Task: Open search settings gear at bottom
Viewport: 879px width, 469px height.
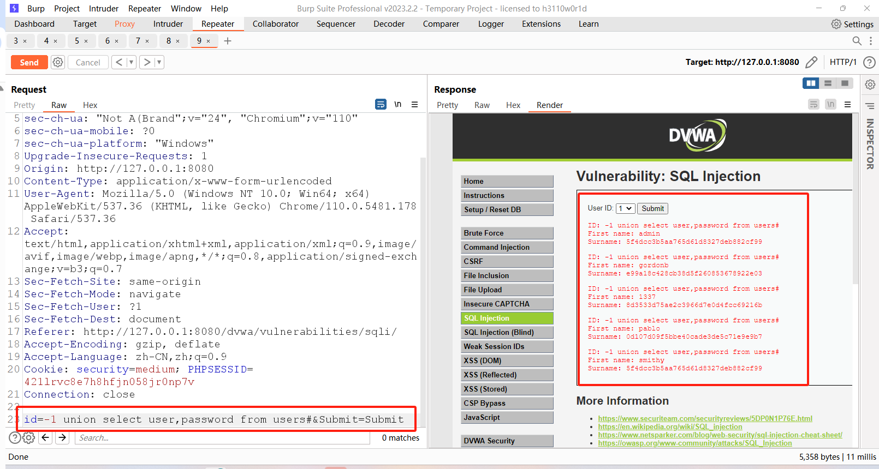Action: [x=29, y=437]
